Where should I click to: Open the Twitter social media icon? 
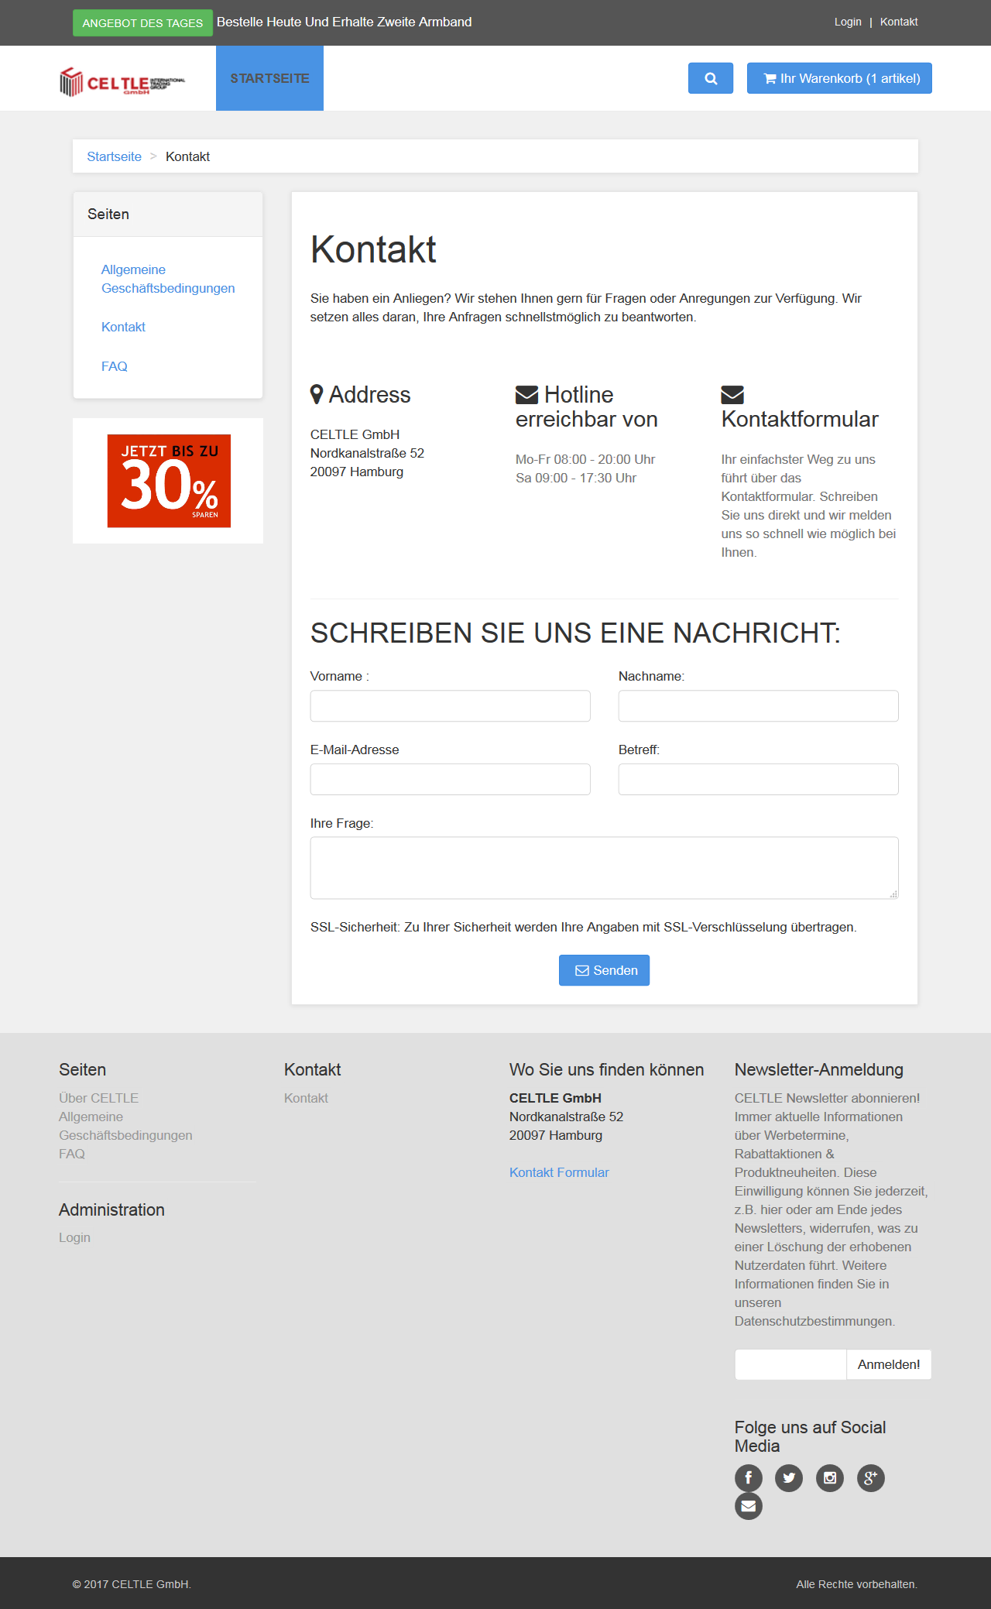788,1477
